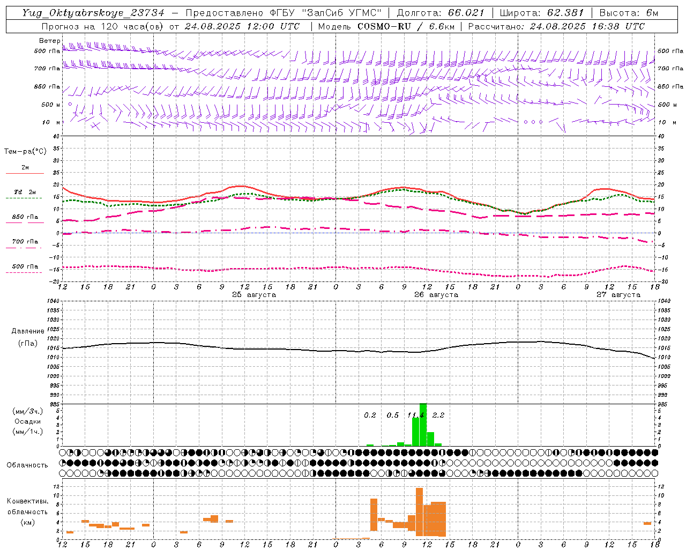686x549 pixels.
Task: Click the (мм/1ч.) unit label
Action: tap(28, 432)
